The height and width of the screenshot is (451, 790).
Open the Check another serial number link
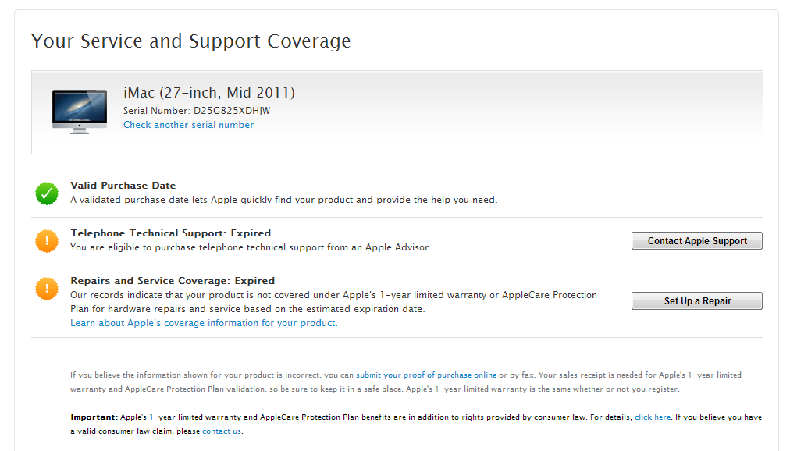click(x=188, y=125)
